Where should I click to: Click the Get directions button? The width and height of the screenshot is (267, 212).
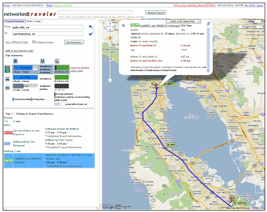coord(74,42)
